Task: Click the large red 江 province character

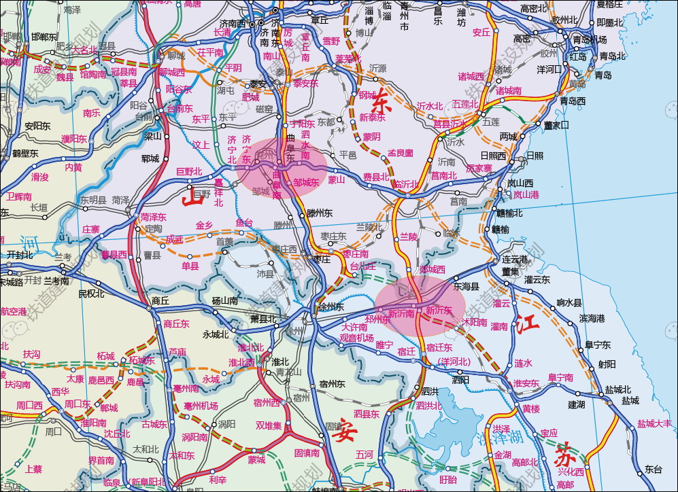Action: point(527,324)
